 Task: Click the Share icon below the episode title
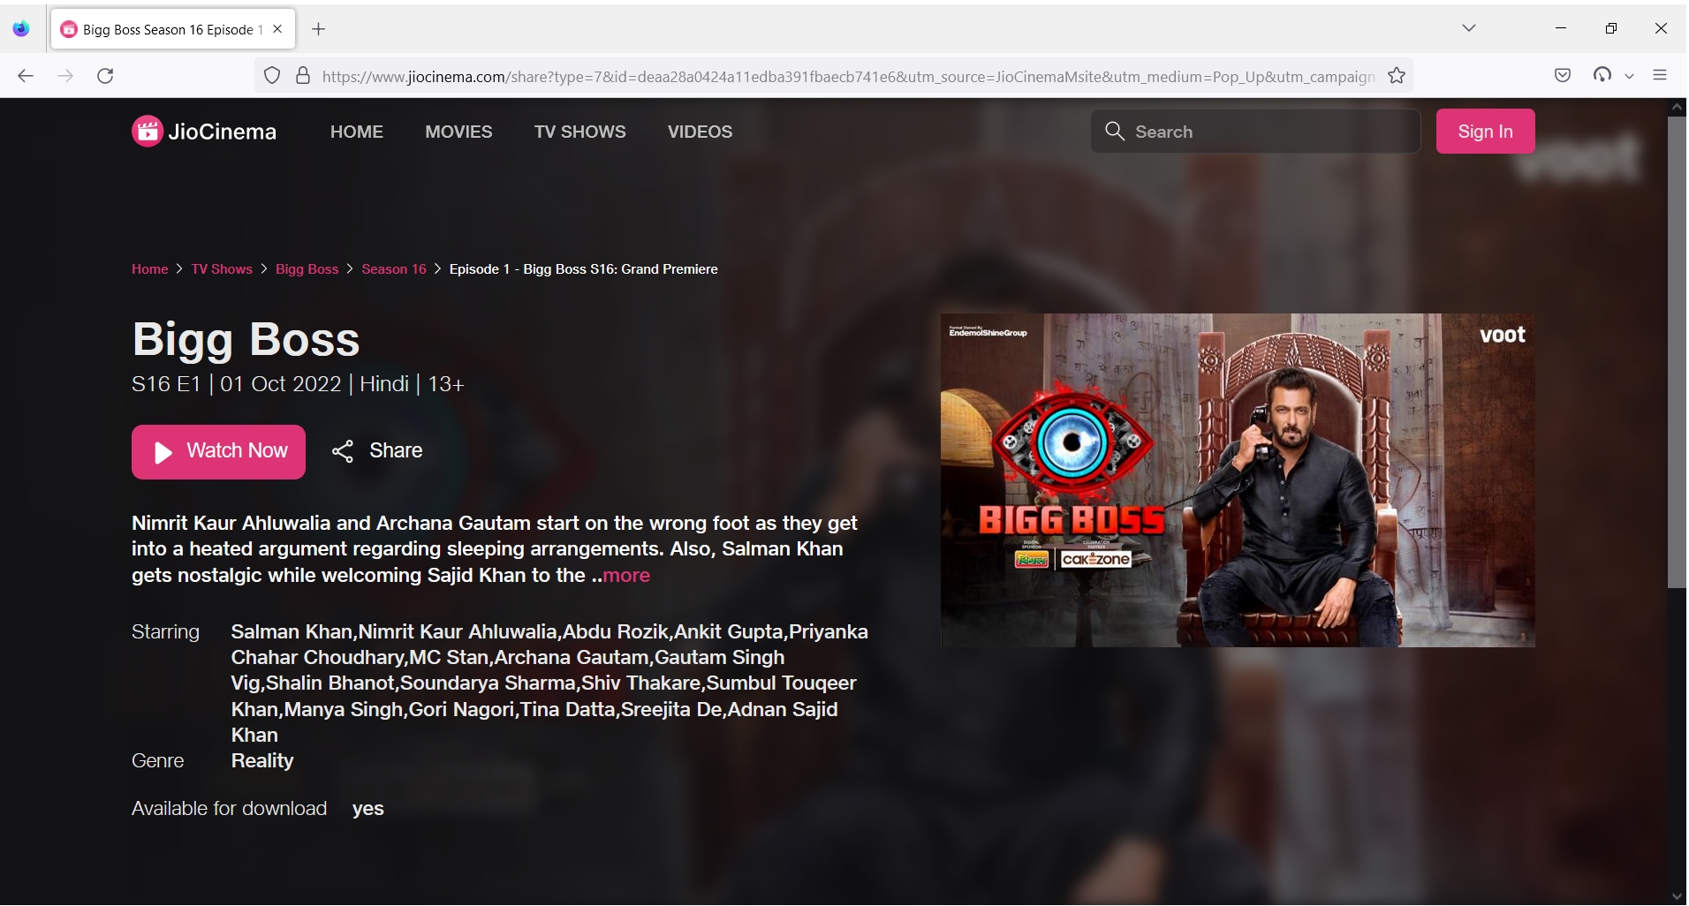pos(344,450)
